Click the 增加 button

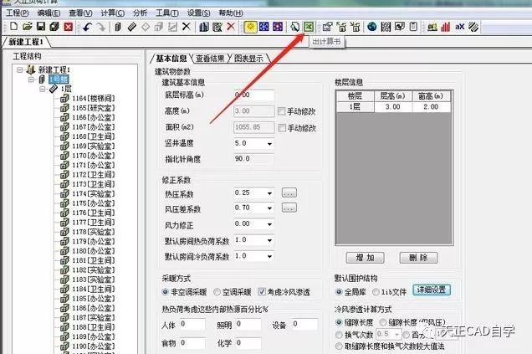(365, 258)
